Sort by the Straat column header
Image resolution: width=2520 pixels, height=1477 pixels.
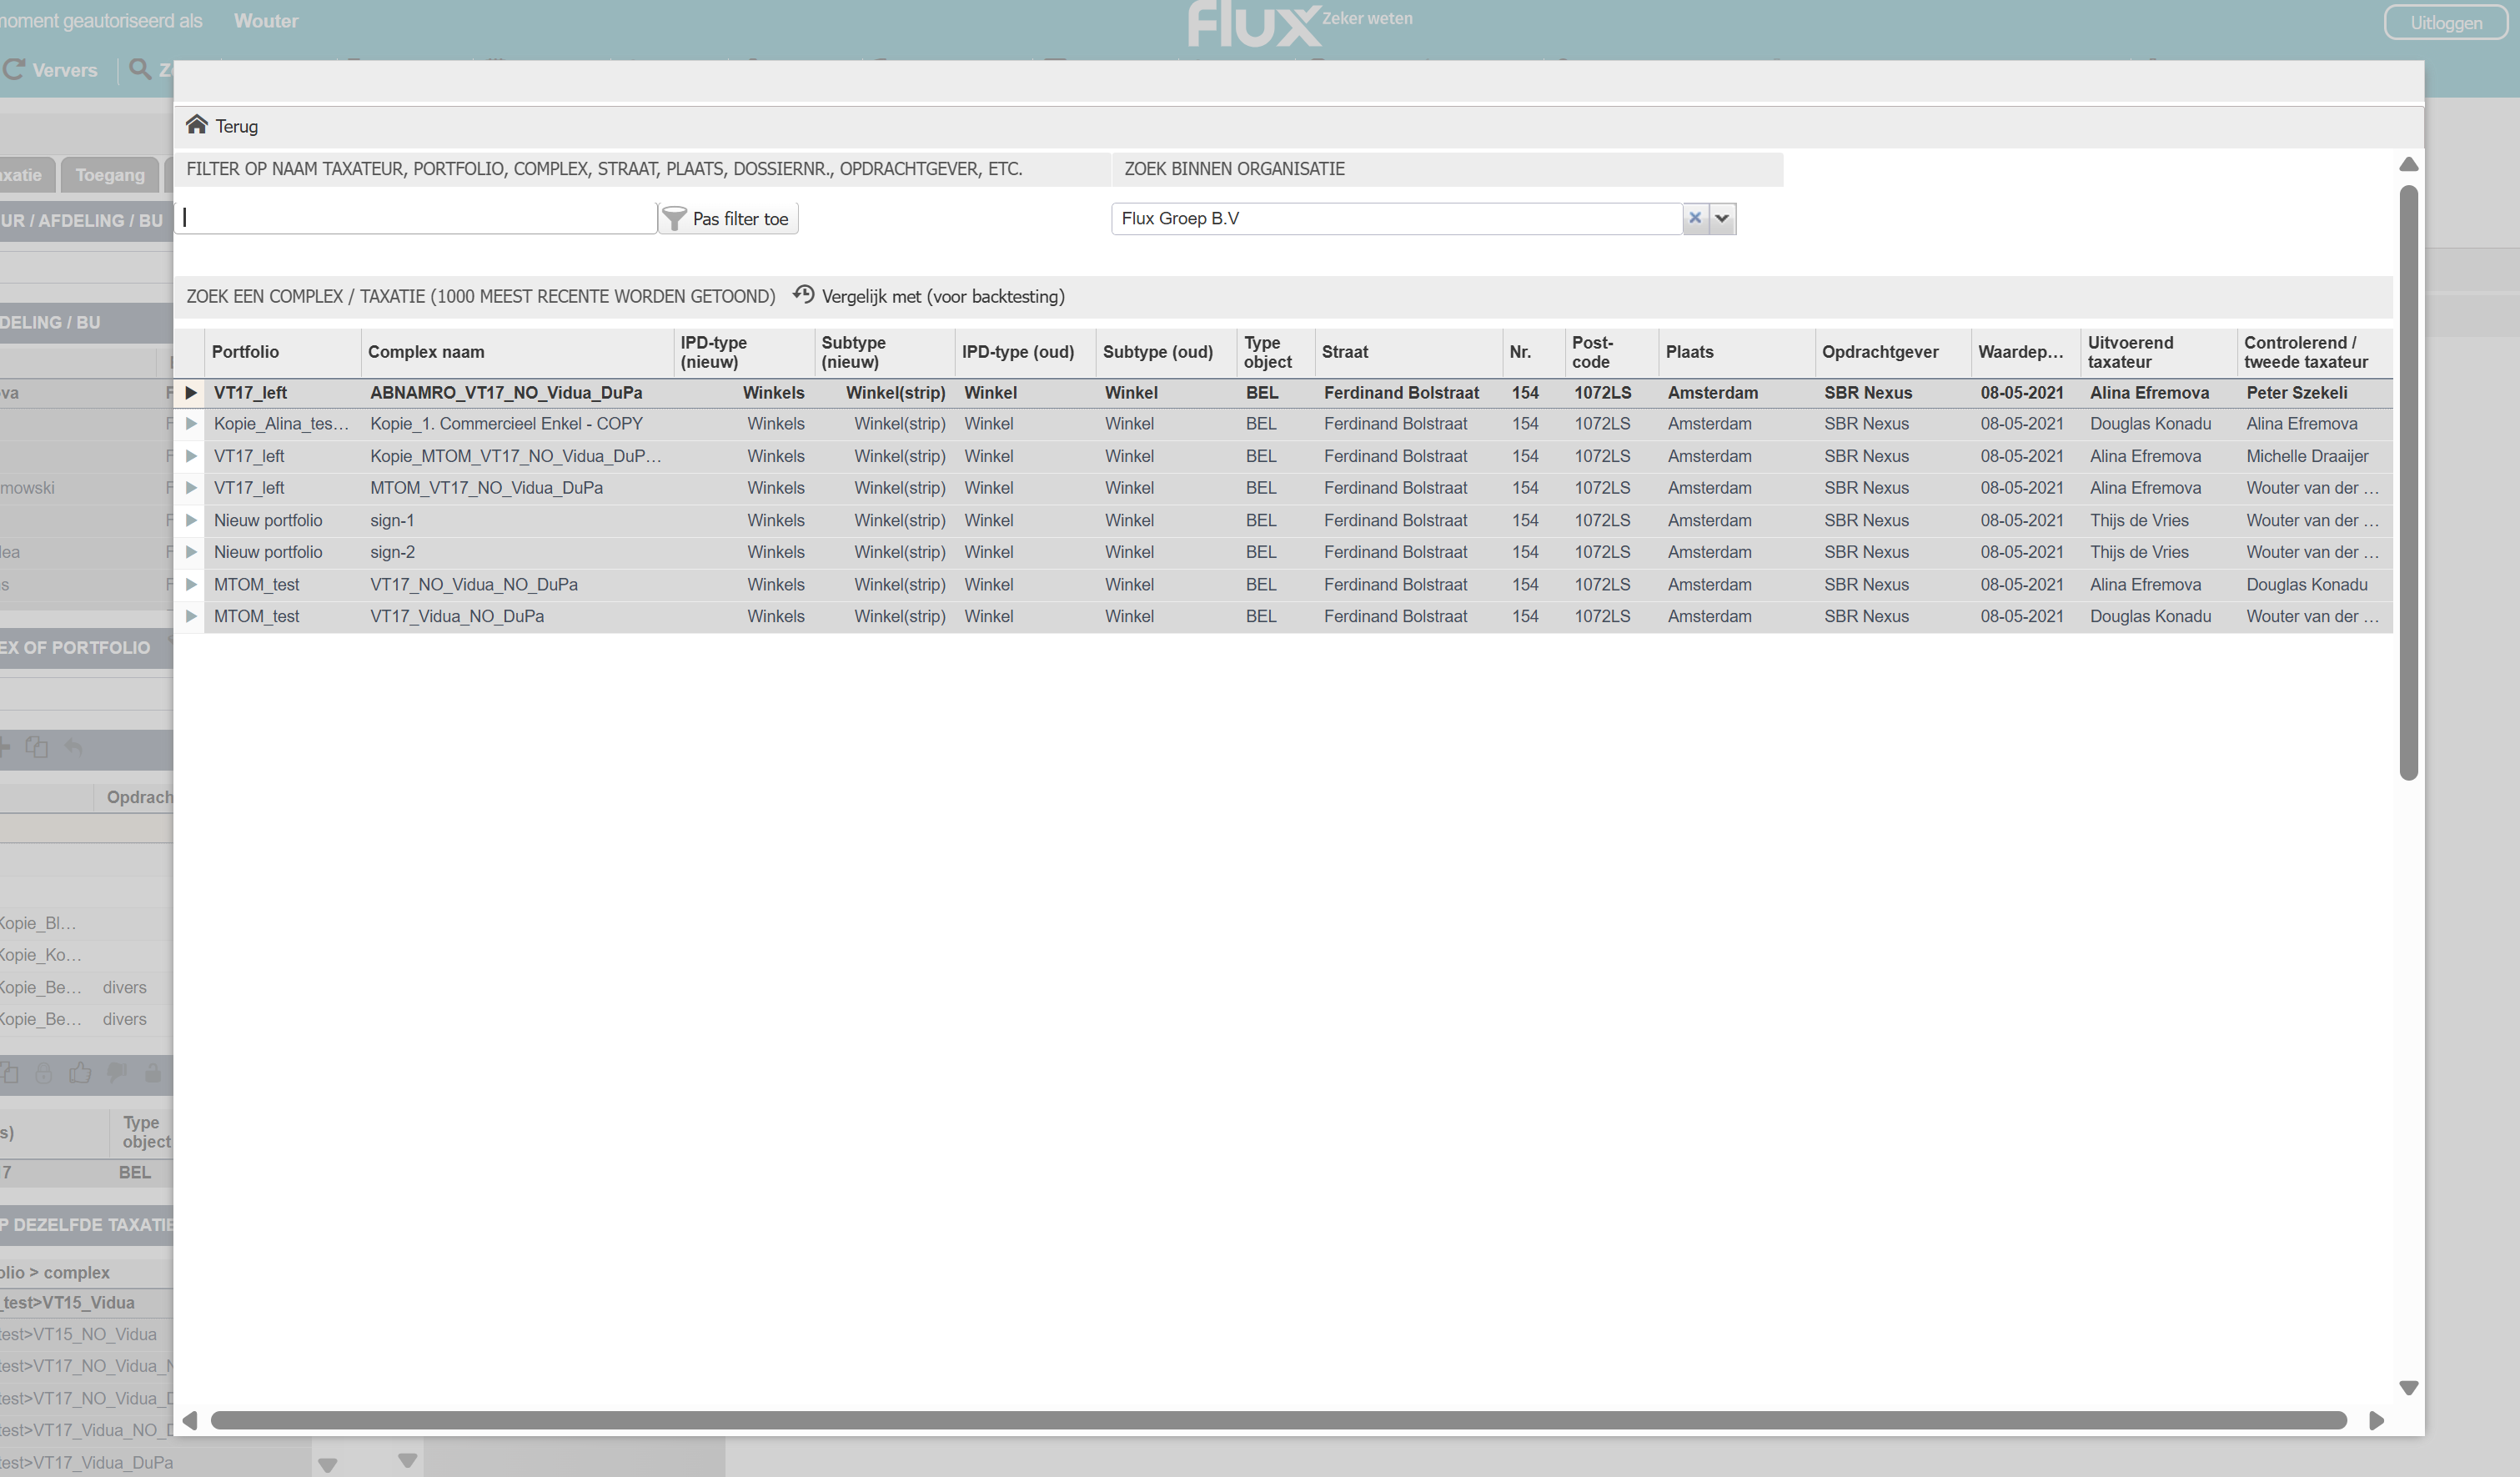(x=1409, y=352)
